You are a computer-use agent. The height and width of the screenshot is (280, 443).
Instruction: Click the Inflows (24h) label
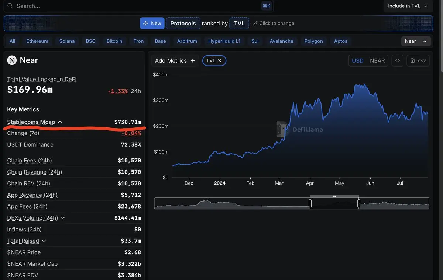click(x=24, y=229)
